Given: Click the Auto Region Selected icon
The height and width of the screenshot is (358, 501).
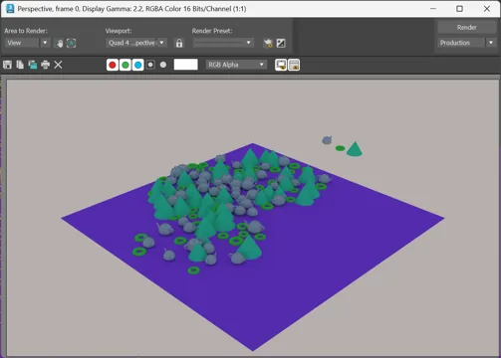Looking at the screenshot, I should tap(72, 43).
